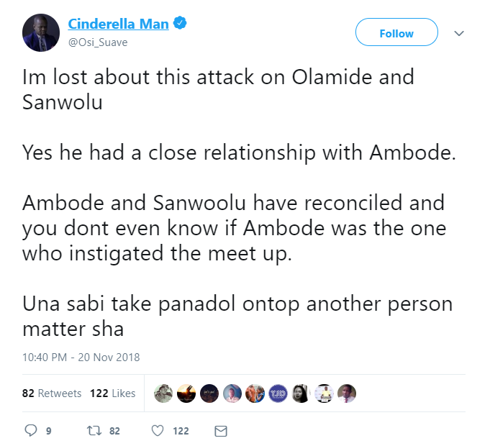
Task: Click the sunset silhouette liker avatar
Action: pyautogui.click(x=186, y=393)
